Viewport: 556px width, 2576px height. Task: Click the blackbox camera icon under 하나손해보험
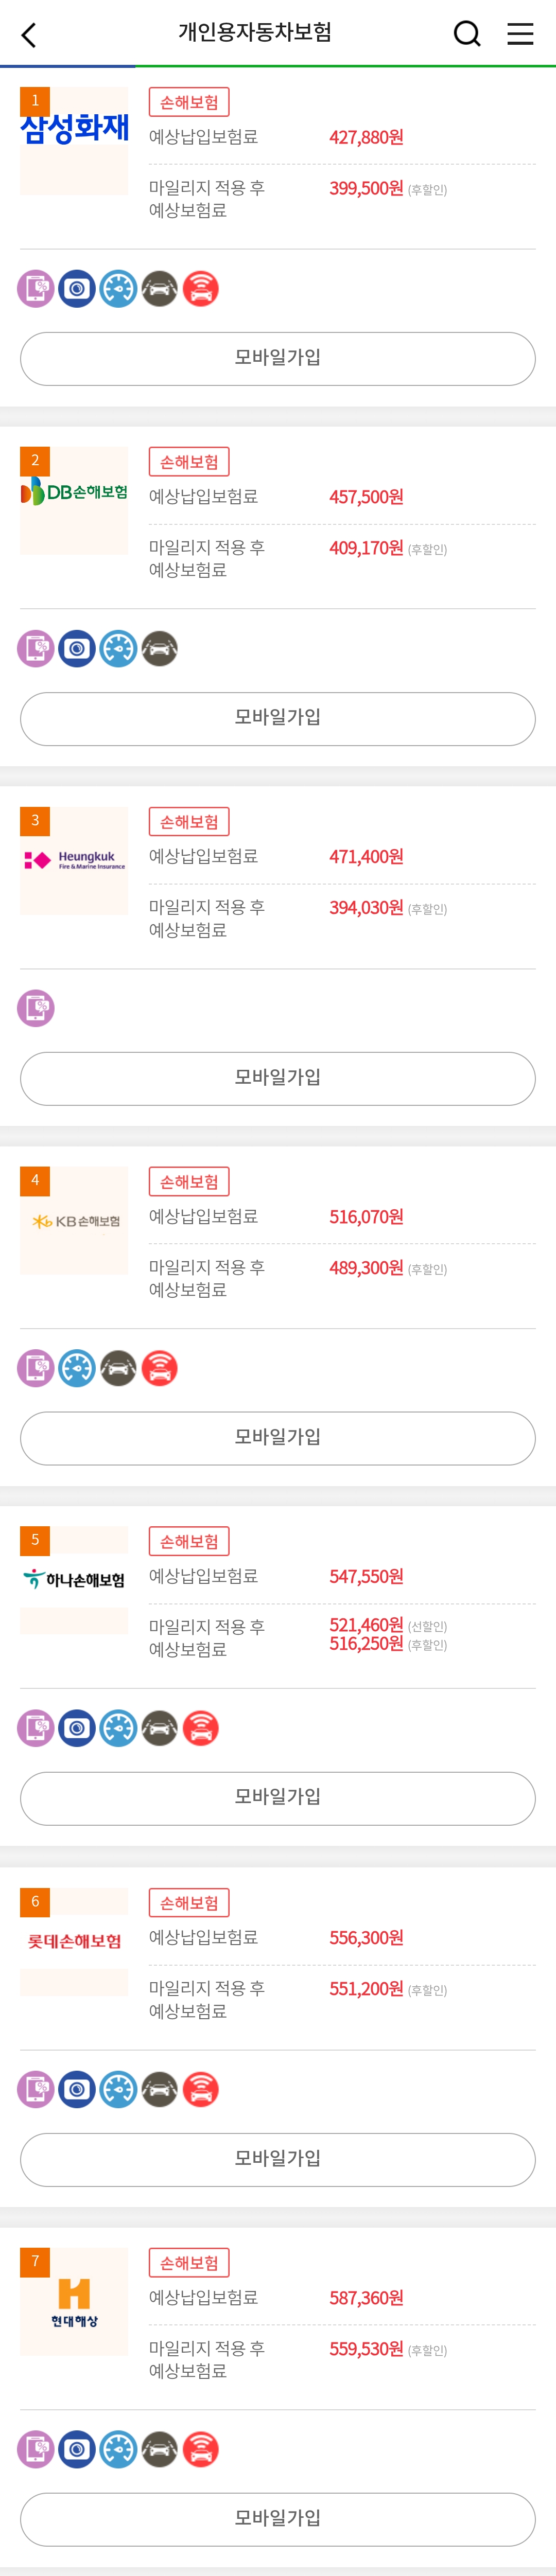77,1728
